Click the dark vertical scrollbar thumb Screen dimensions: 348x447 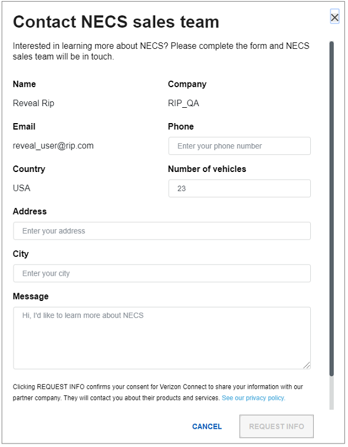pos(331,208)
